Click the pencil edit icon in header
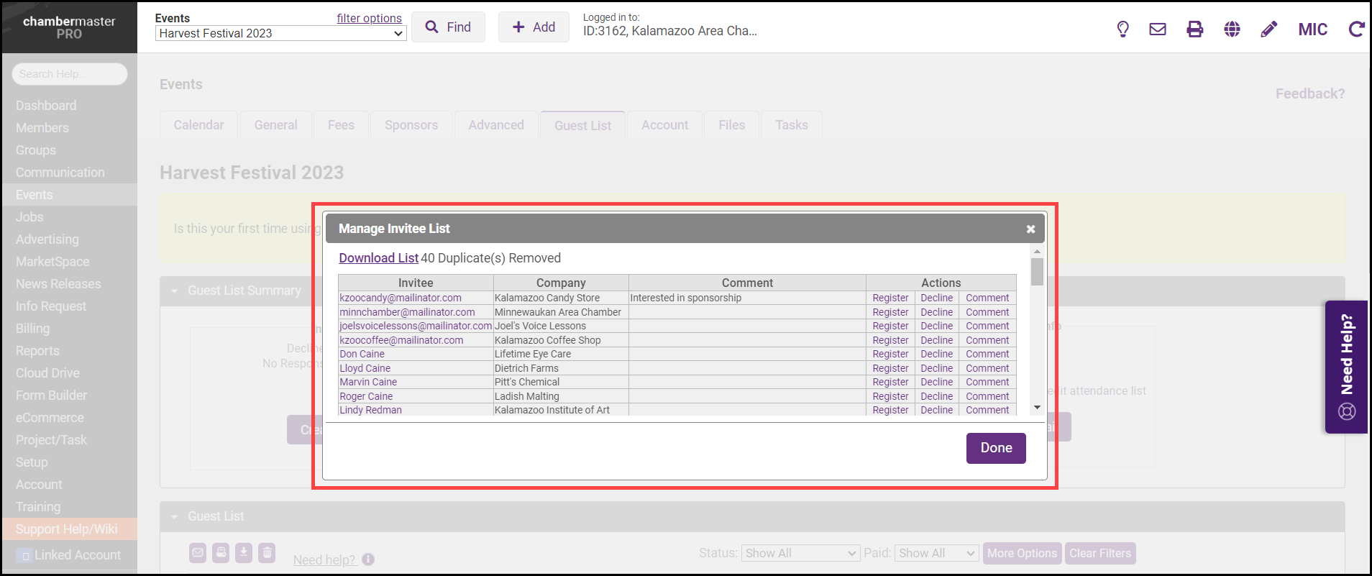Viewport: 1372px width, 576px height. (1269, 29)
